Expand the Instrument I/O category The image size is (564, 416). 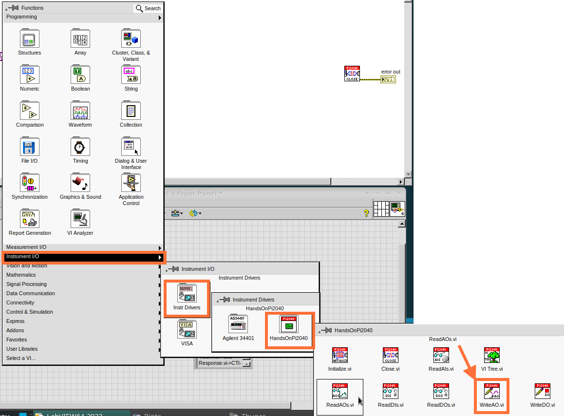point(83,257)
